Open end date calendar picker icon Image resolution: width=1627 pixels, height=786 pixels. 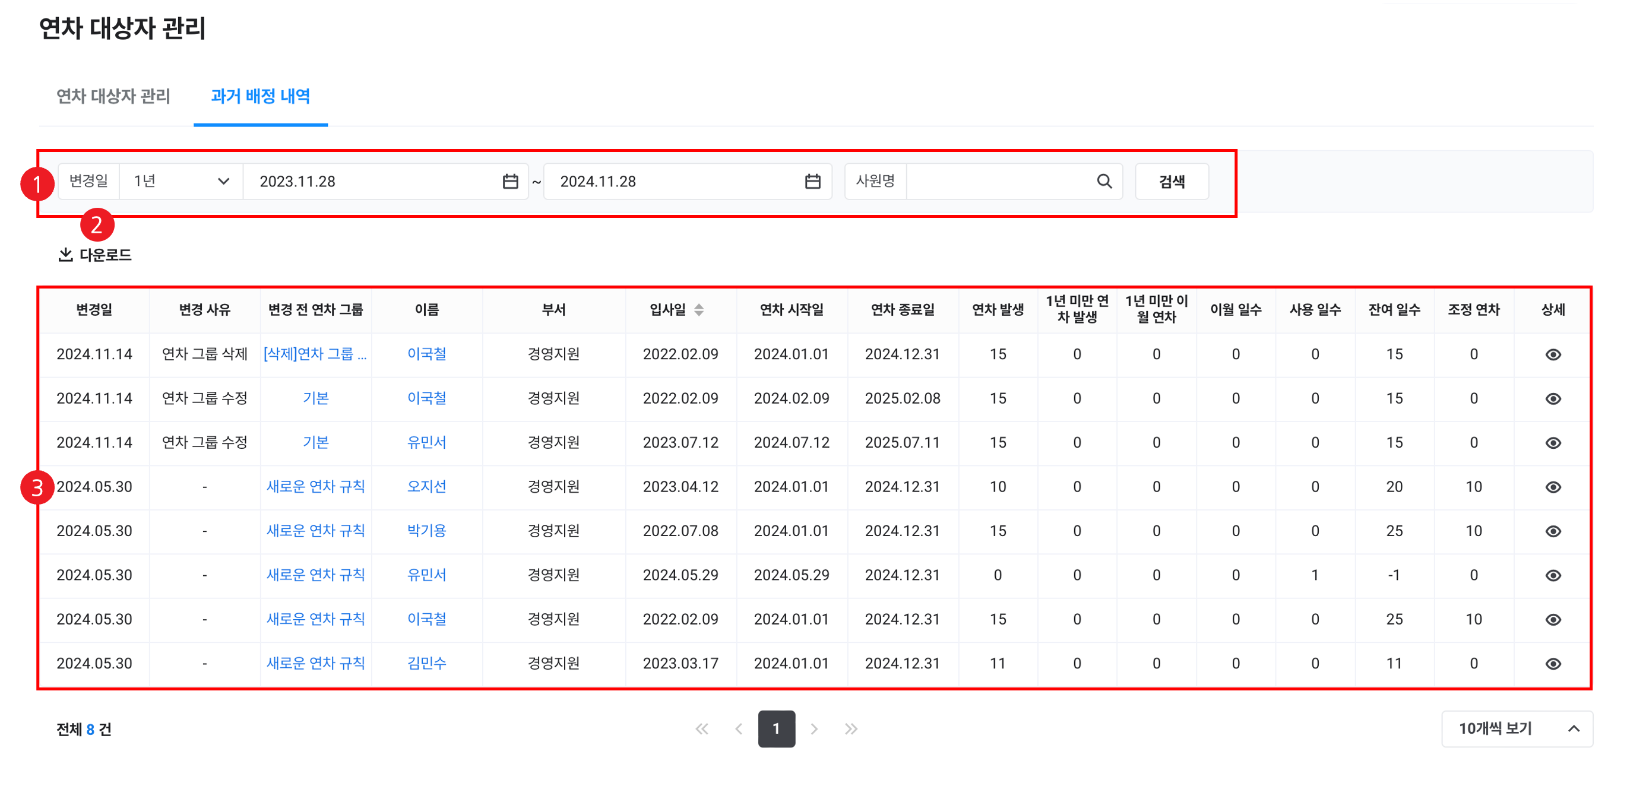coord(812,182)
